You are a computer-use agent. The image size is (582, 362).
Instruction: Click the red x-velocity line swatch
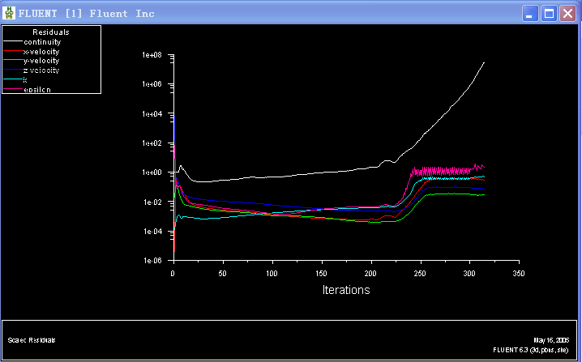point(12,51)
